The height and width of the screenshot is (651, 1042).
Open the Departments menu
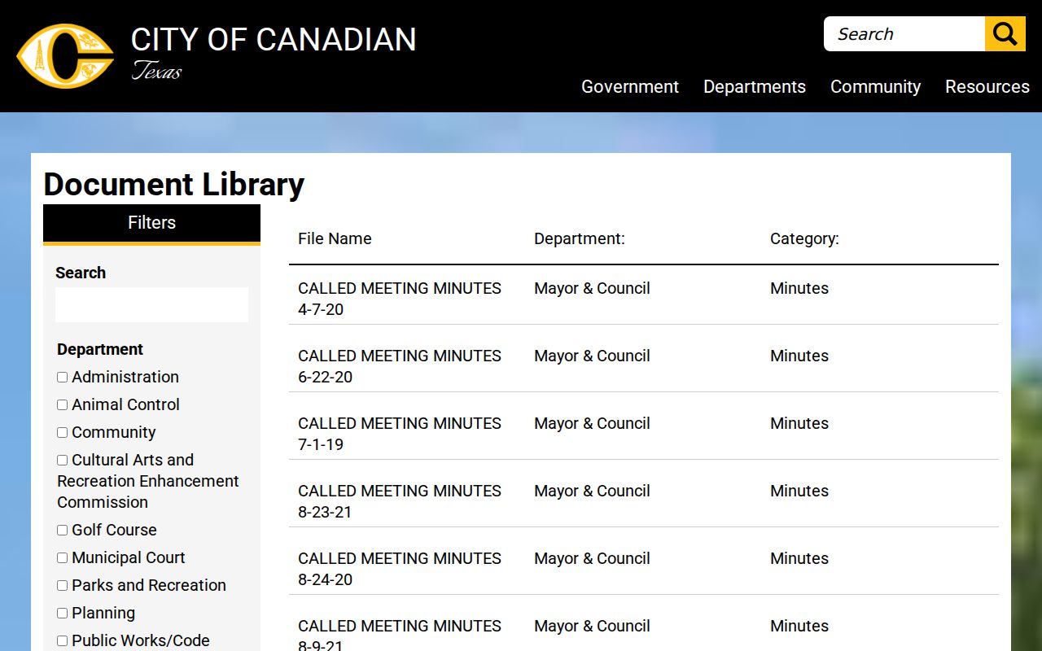(x=755, y=86)
